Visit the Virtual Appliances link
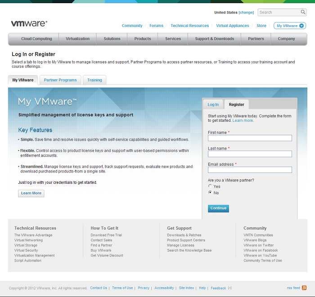Viewport: 315px width, 297px height. pos(232,26)
